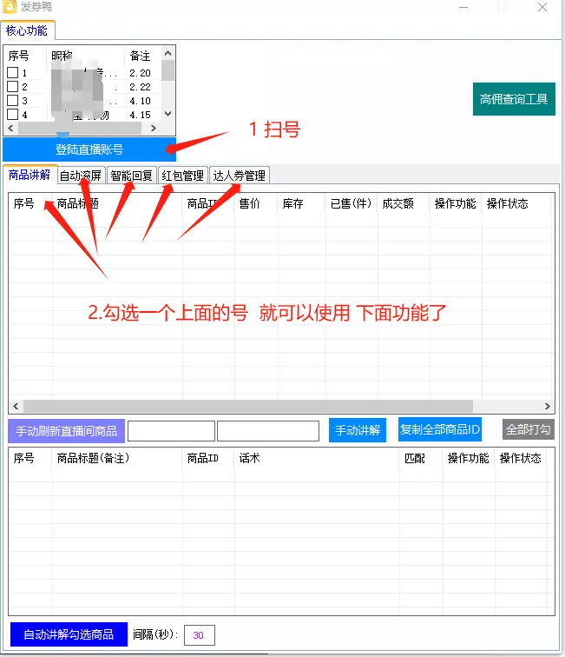Screen dimensions: 565x657
Task: Close the 发券鸭 window
Action: (542, 7)
